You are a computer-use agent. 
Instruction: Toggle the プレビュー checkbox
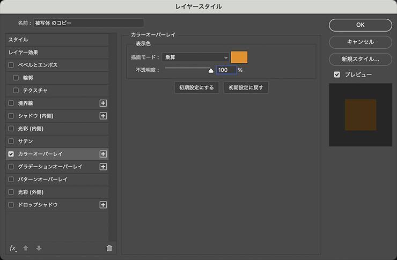click(x=337, y=75)
